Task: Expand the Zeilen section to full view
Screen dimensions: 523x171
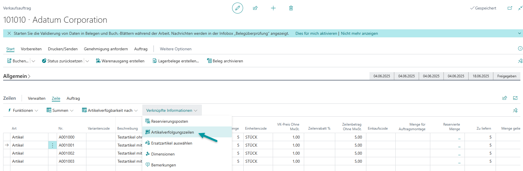Action: tap(515, 98)
